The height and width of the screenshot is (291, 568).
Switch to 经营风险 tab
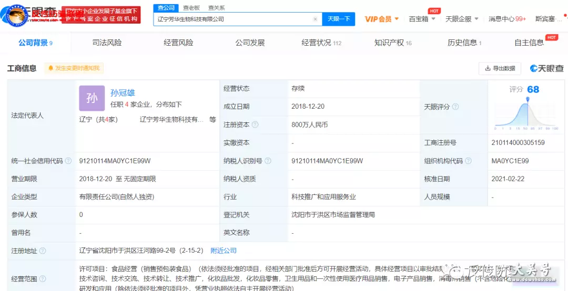click(x=179, y=43)
